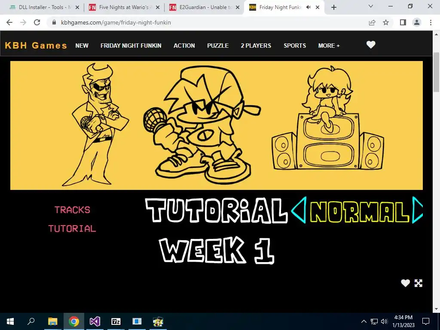This screenshot has width=440, height=330.
Task: Open the tab search chevron
Action: click(x=371, y=6)
